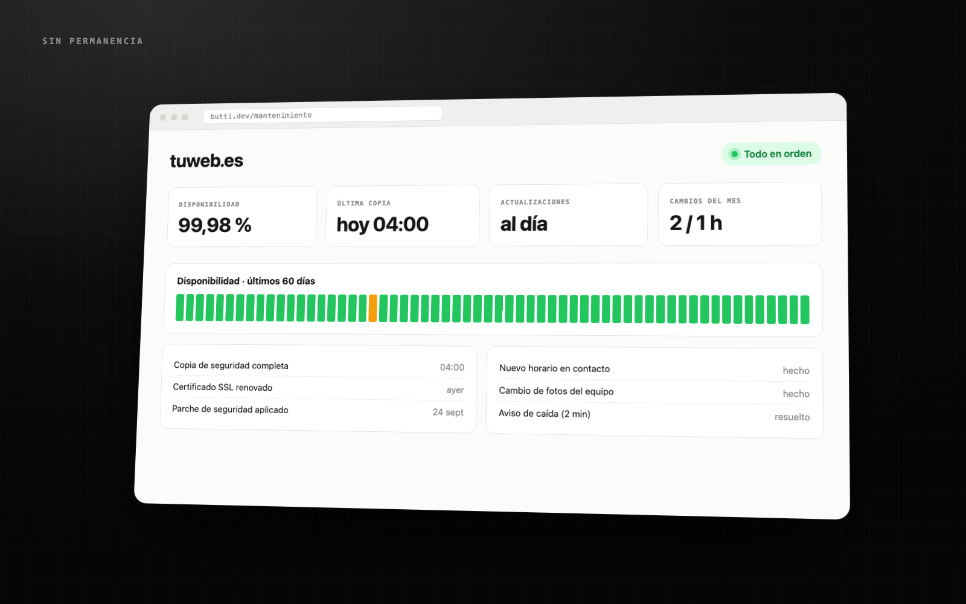The width and height of the screenshot is (966, 604).
Task: Open the Última copia hoy 04:00 card
Action: (402, 216)
